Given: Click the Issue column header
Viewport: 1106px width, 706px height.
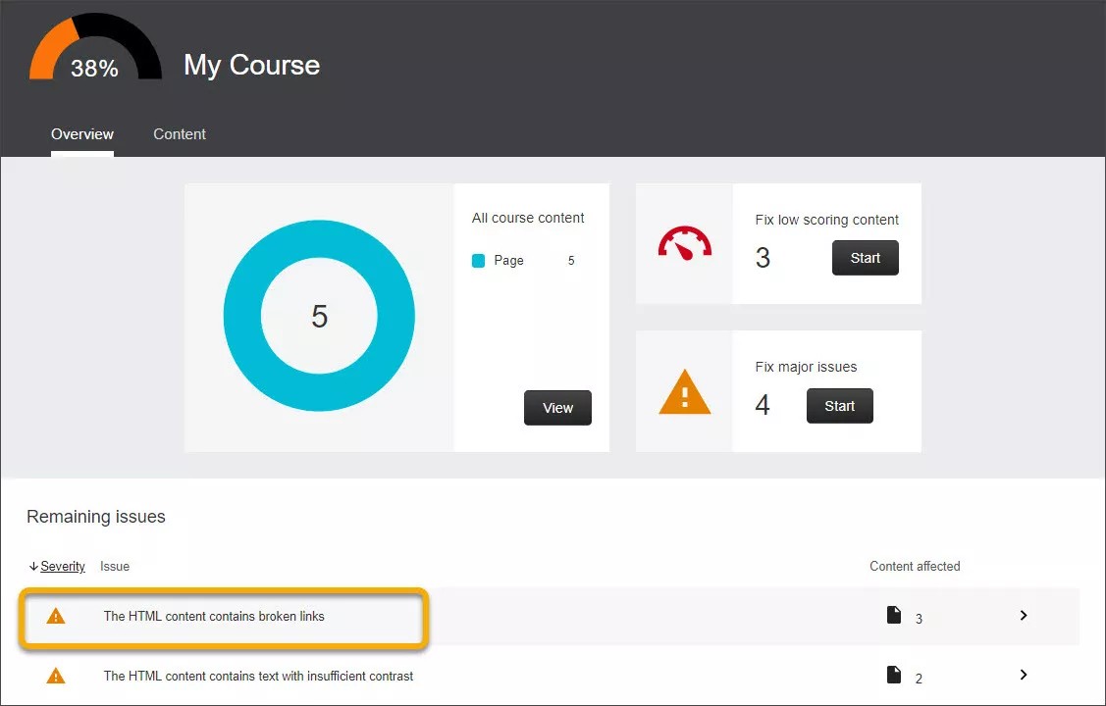Looking at the screenshot, I should [x=115, y=566].
